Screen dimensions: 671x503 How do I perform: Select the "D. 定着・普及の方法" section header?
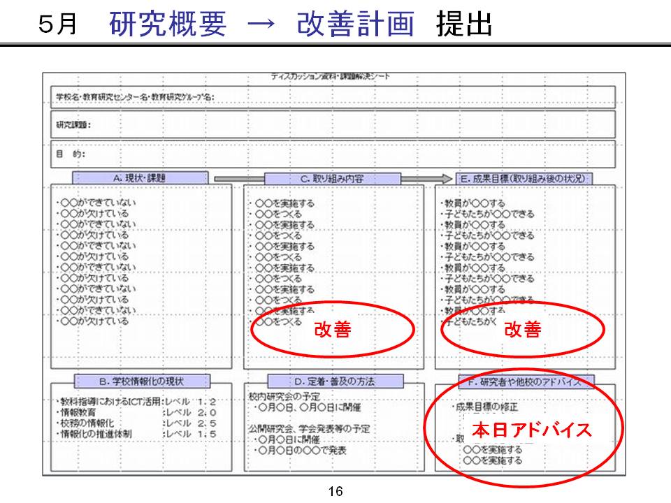coord(335,381)
